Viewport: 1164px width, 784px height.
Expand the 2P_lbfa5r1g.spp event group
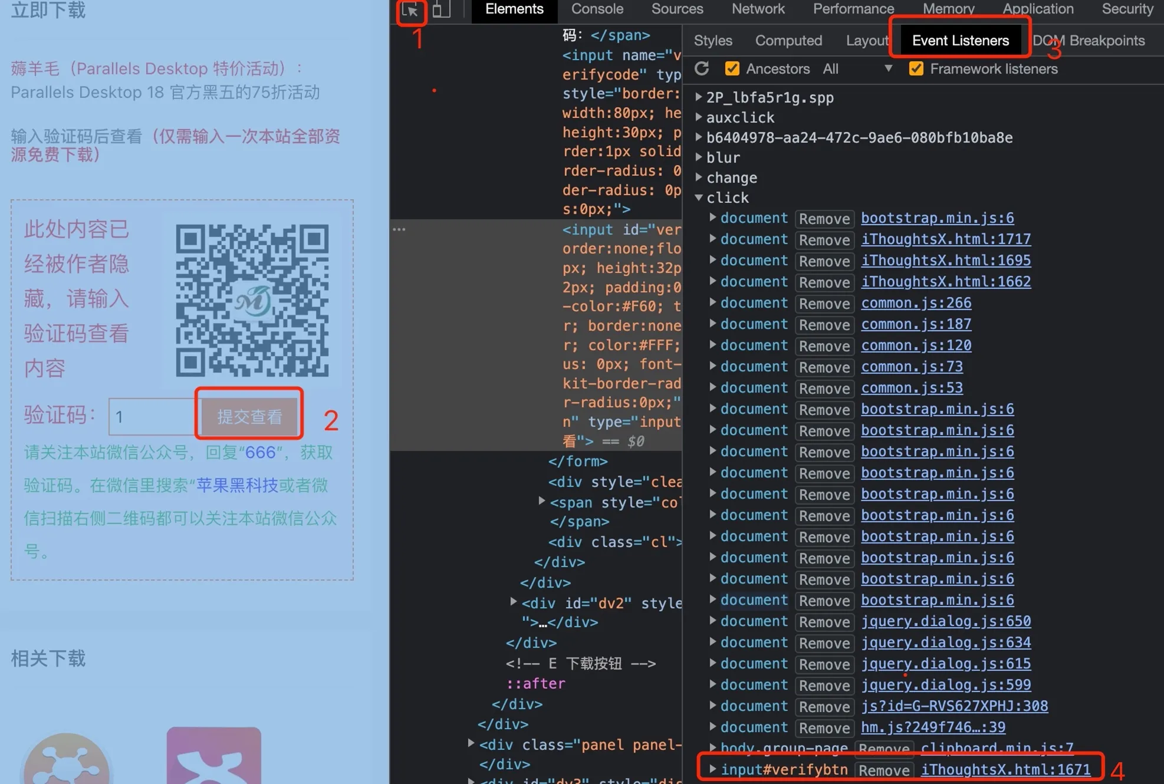click(x=699, y=97)
